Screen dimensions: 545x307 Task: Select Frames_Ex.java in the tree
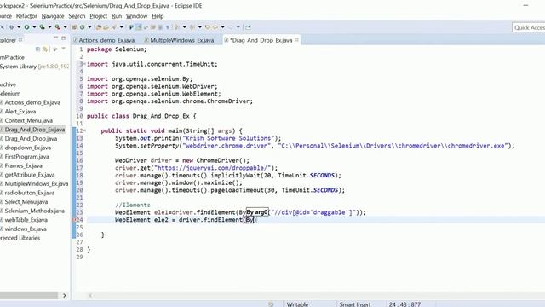(x=23, y=165)
